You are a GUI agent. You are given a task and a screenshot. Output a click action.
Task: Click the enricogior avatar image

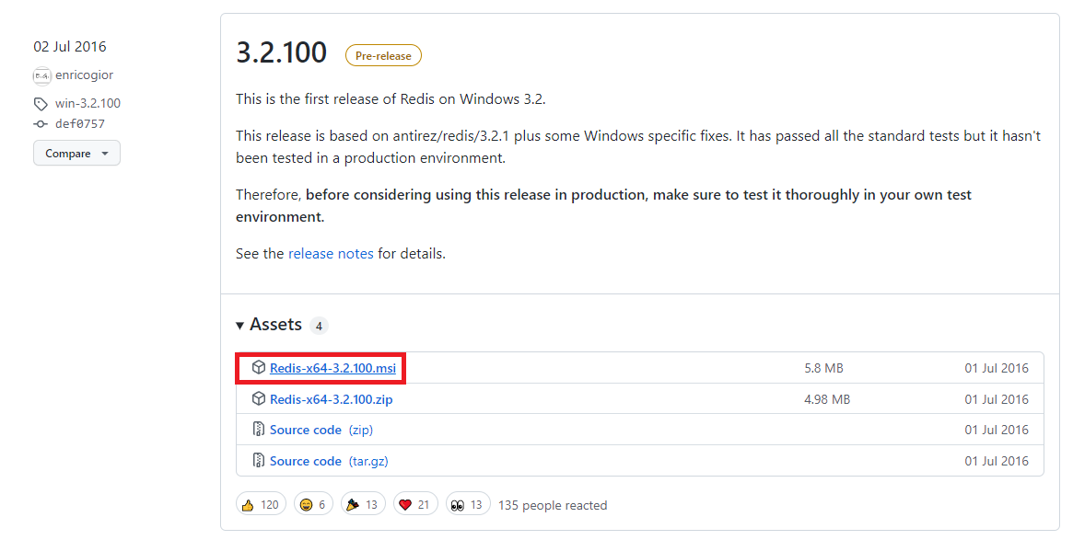[x=41, y=75]
